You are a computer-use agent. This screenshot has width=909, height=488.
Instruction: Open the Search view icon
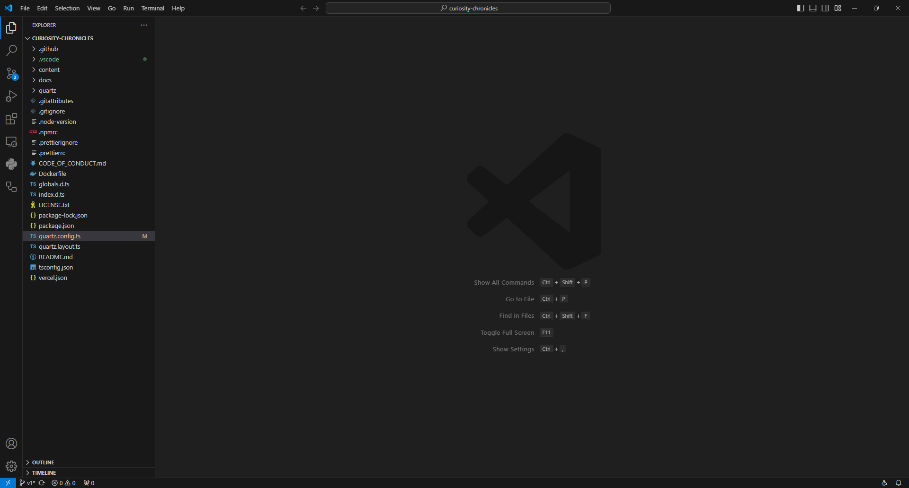(x=11, y=51)
